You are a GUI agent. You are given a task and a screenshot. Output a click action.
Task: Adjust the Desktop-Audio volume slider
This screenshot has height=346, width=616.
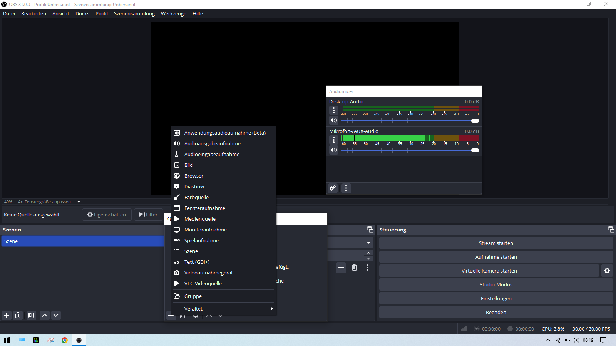pos(410,121)
